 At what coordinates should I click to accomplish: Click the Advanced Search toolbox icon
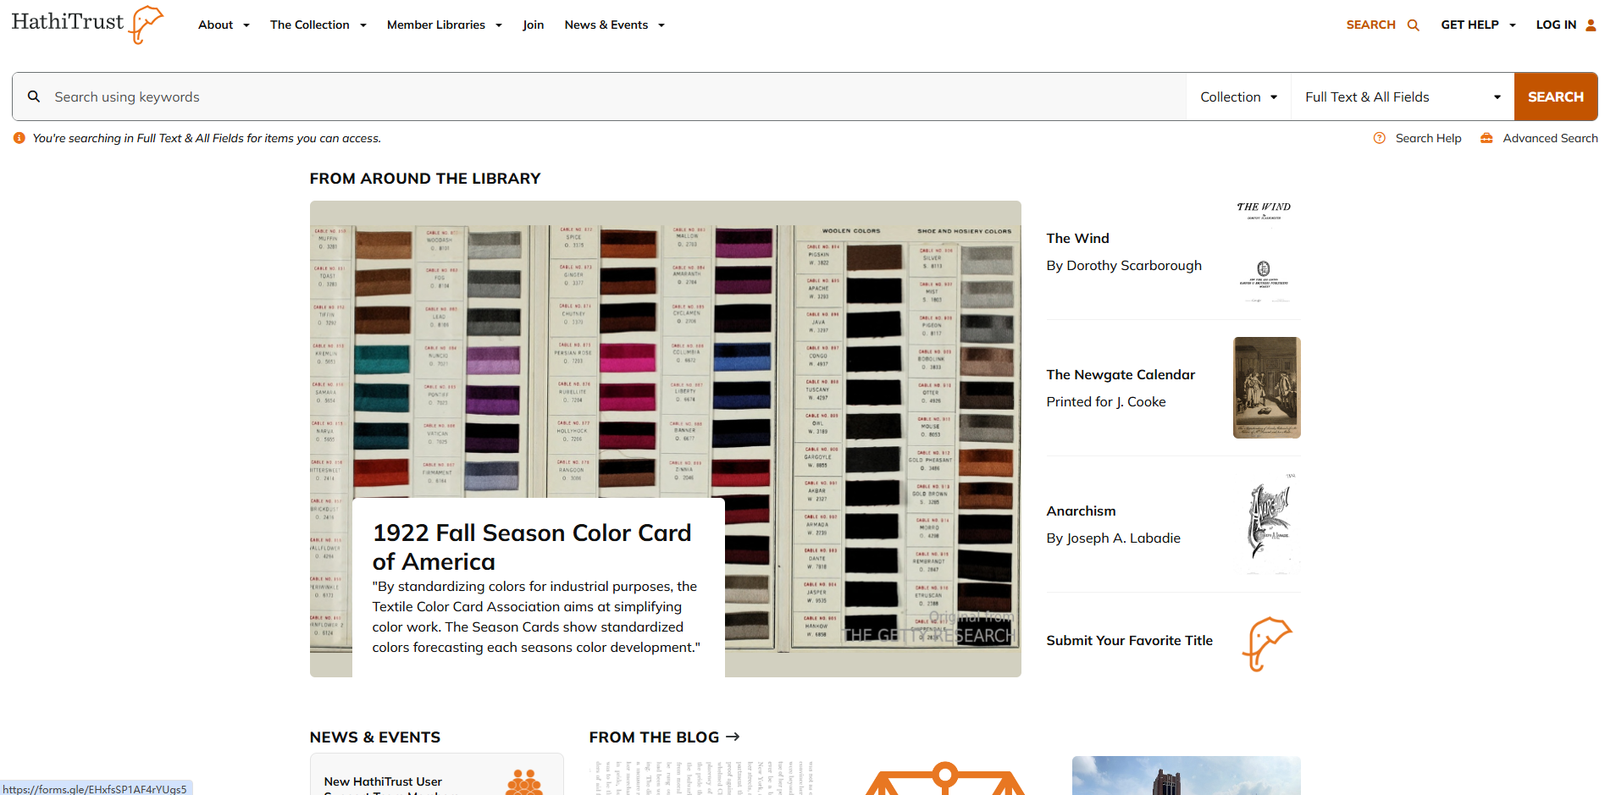[x=1486, y=138]
